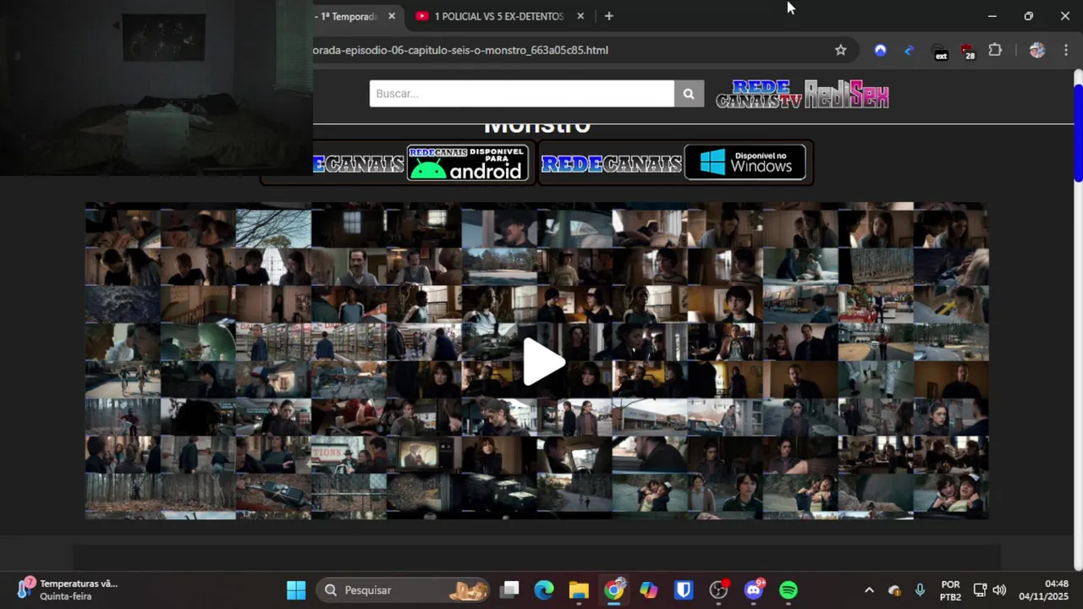The width and height of the screenshot is (1083, 609).
Task: Open the clock and date 04:48
Action: coord(1044,590)
